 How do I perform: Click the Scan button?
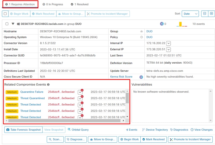click(x=55, y=139)
